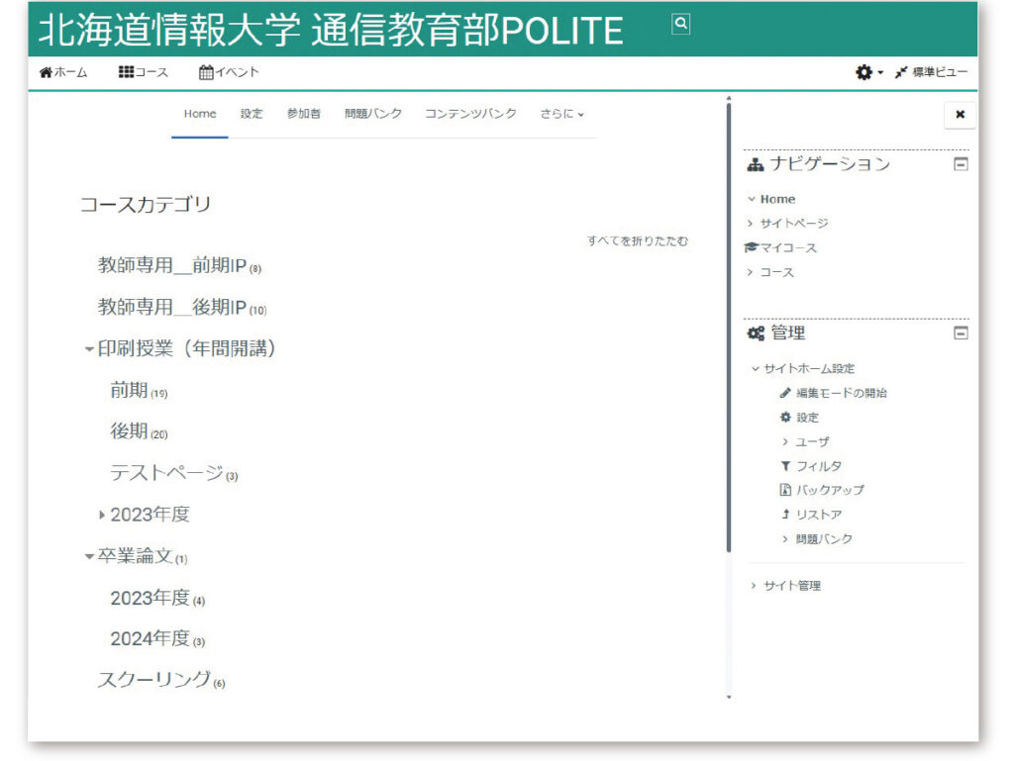Open 2024年度 under 卒業論文
The image size is (1014, 761).
[x=151, y=639]
